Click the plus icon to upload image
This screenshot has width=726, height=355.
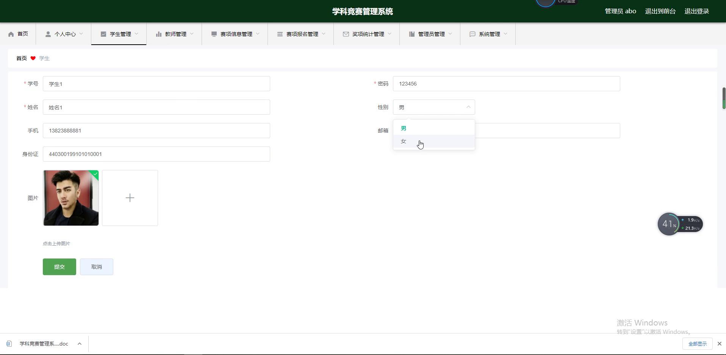click(130, 198)
